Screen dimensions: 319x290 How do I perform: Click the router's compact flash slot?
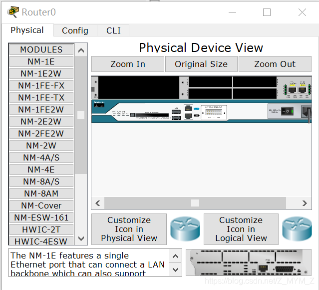point(152,115)
